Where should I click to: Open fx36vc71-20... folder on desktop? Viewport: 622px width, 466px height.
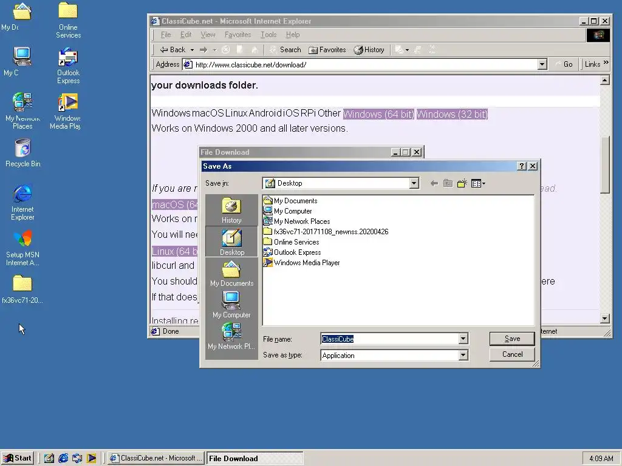[22, 289]
